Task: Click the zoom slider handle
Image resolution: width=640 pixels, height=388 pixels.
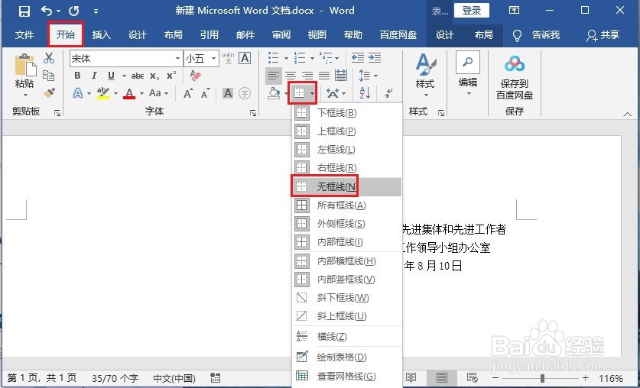Action: tap(542, 378)
